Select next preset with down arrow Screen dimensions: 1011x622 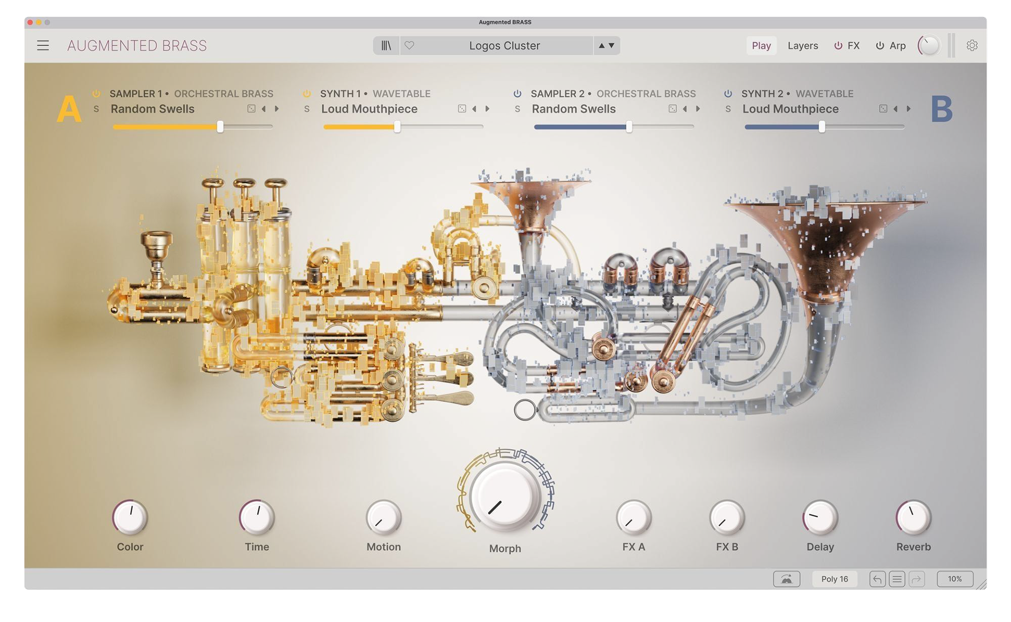[x=611, y=46]
